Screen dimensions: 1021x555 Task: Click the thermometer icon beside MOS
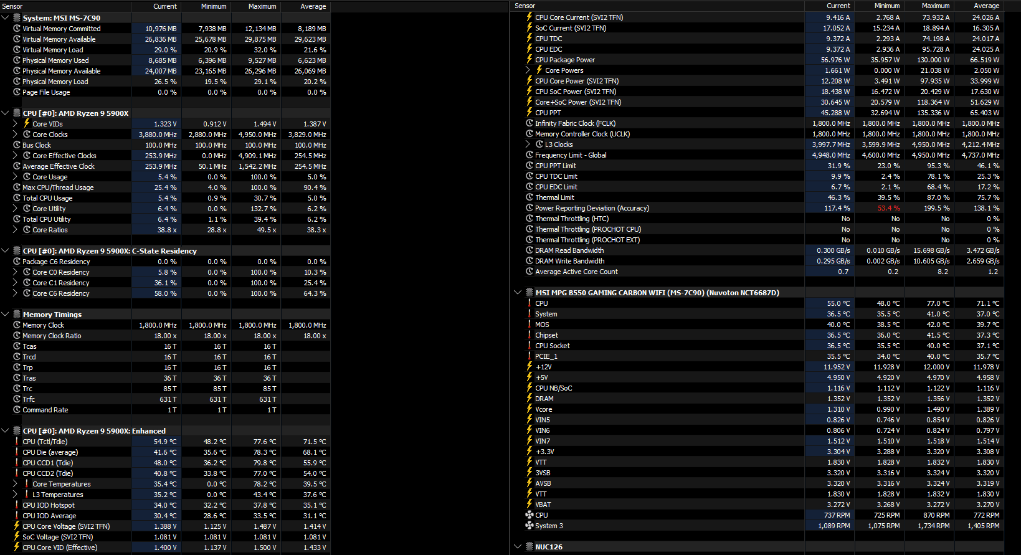pyautogui.click(x=529, y=325)
